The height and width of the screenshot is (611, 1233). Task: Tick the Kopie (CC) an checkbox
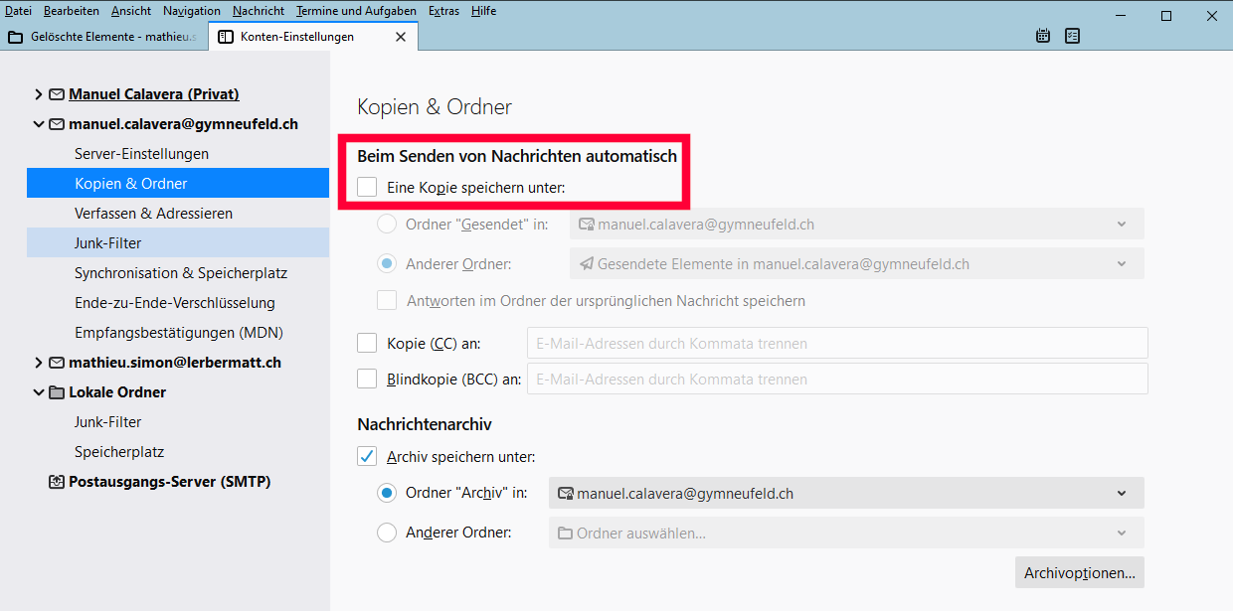point(367,344)
